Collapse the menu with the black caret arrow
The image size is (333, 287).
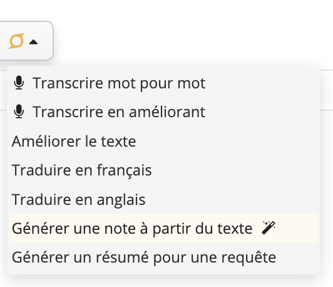click(x=33, y=42)
